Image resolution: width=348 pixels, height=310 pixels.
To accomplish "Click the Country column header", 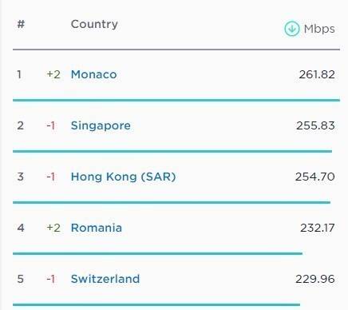I will coord(94,25).
